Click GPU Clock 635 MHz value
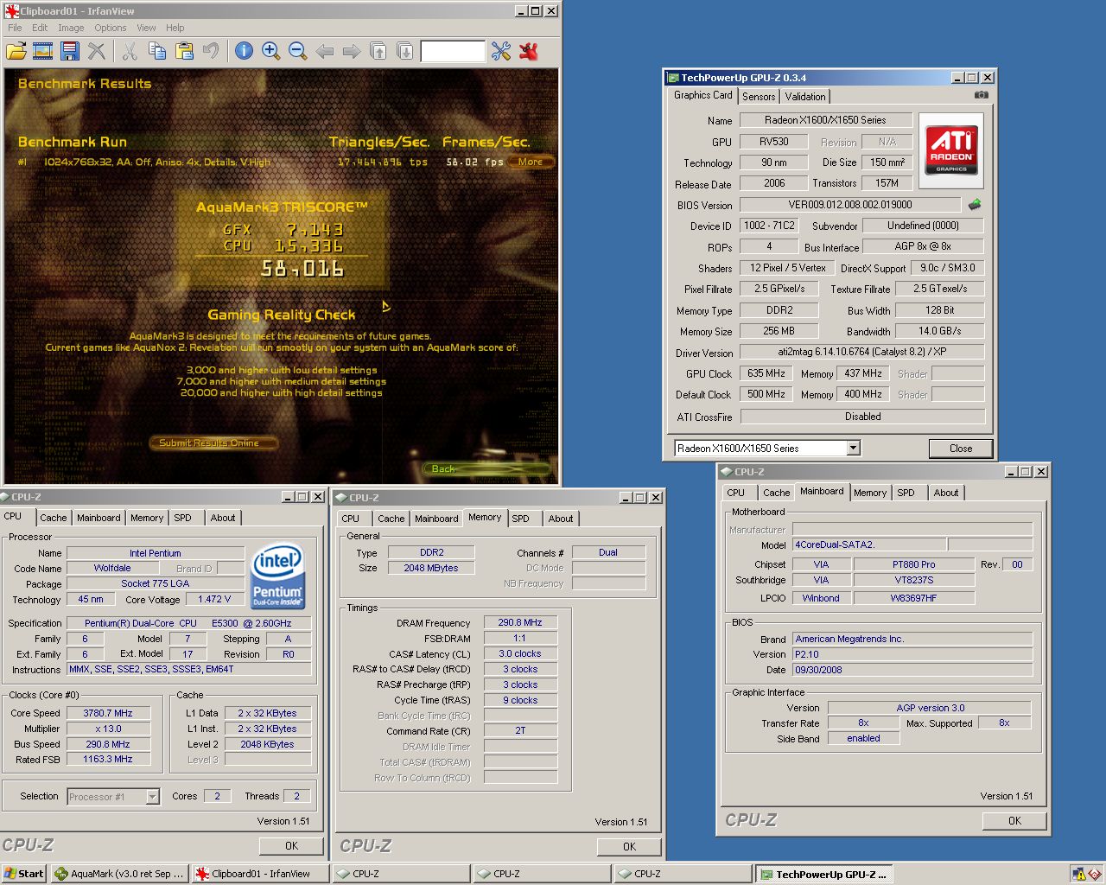The height and width of the screenshot is (885, 1106). coord(766,373)
